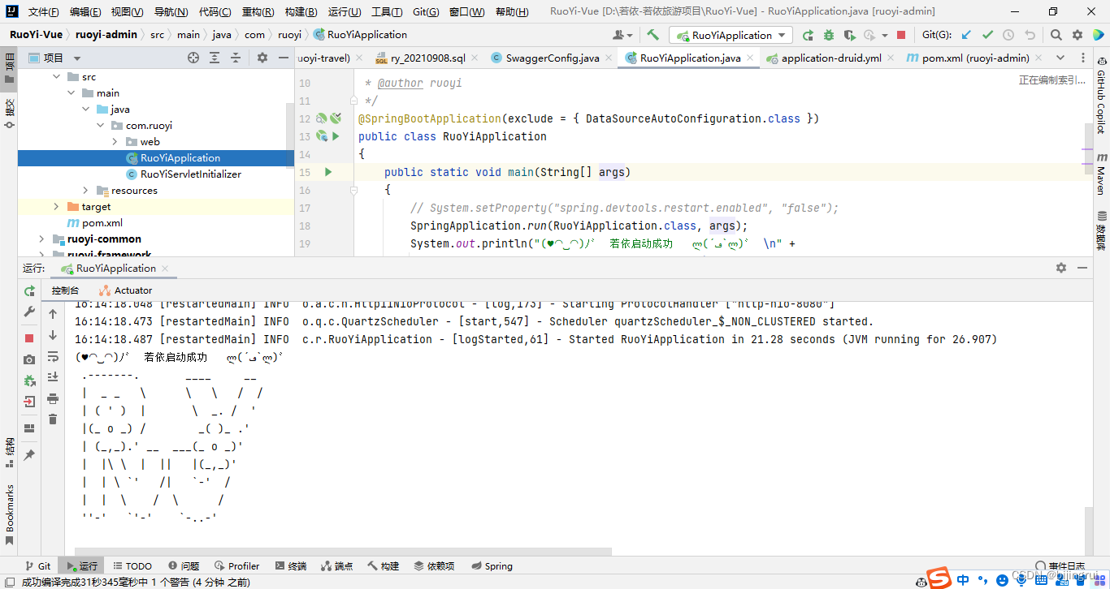Toggle Maven side tool window
The width and height of the screenshot is (1110, 589).
tap(1102, 174)
